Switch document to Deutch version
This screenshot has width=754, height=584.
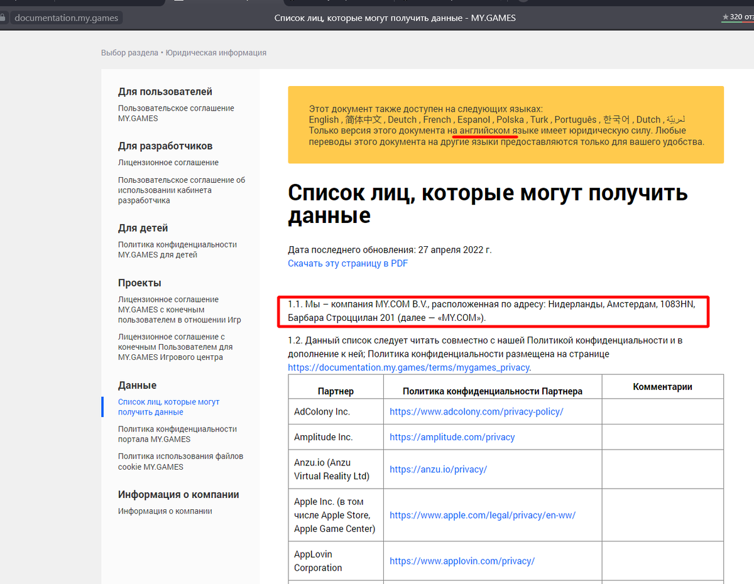click(x=402, y=119)
